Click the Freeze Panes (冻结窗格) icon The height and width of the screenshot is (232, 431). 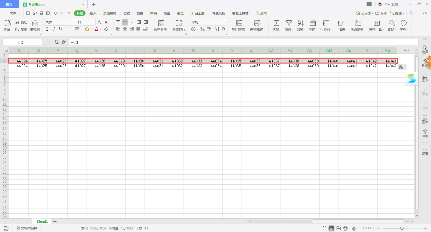[x=358, y=23]
